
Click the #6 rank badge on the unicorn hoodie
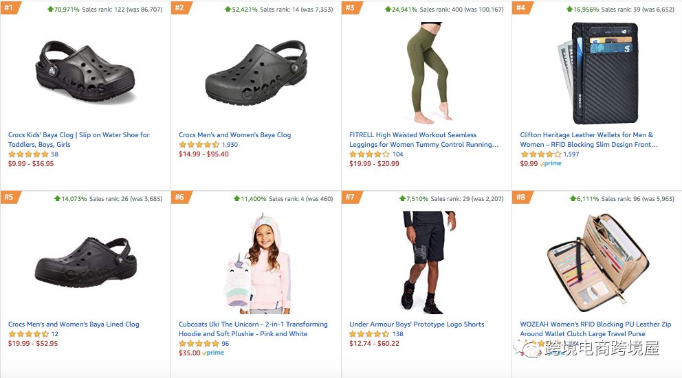[x=181, y=197]
